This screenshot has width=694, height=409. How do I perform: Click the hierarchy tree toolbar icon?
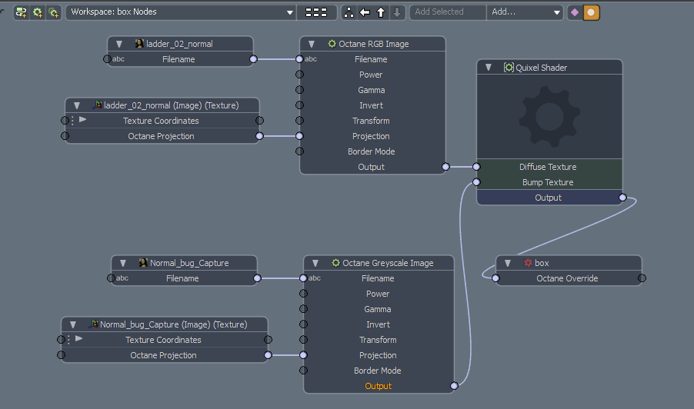click(349, 12)
